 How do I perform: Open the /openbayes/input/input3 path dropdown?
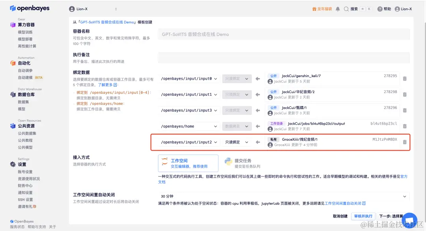tap(189, 110)
